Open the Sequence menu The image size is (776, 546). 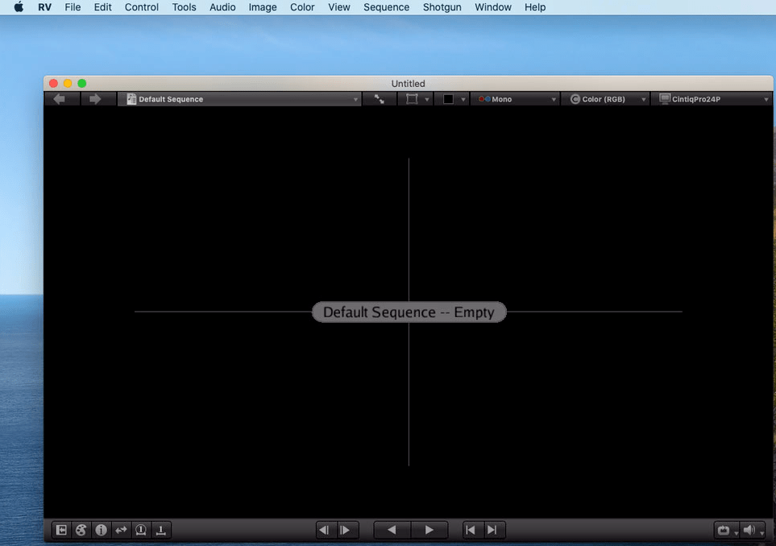386,7
